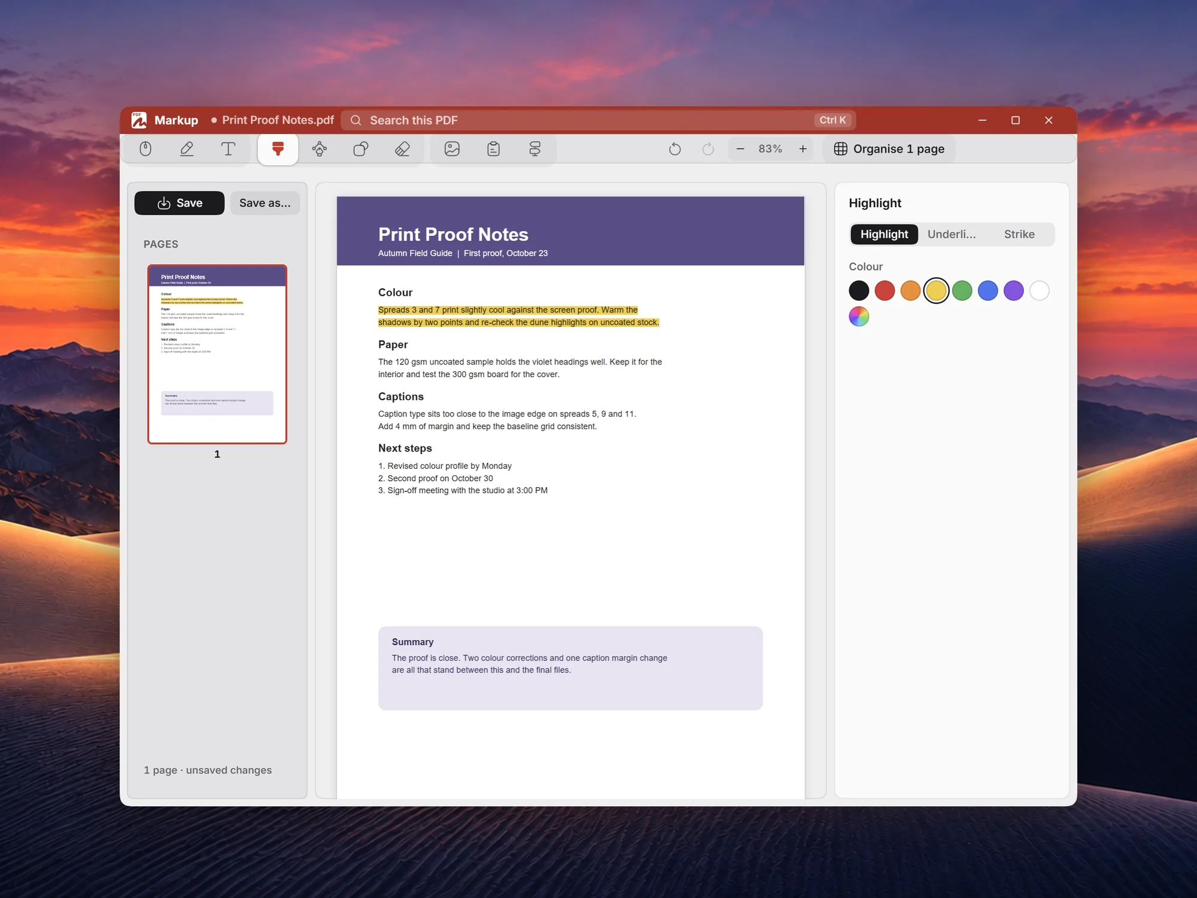
Task: Select the insert image tool
Action: click(x=452, y=149)
